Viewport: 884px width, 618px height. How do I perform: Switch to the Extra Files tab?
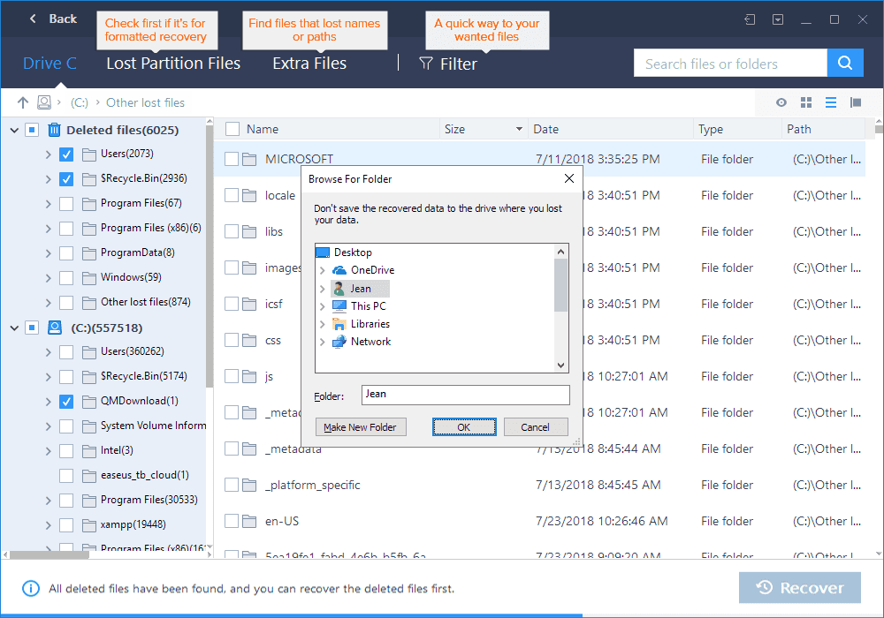[x=309, y=63]
